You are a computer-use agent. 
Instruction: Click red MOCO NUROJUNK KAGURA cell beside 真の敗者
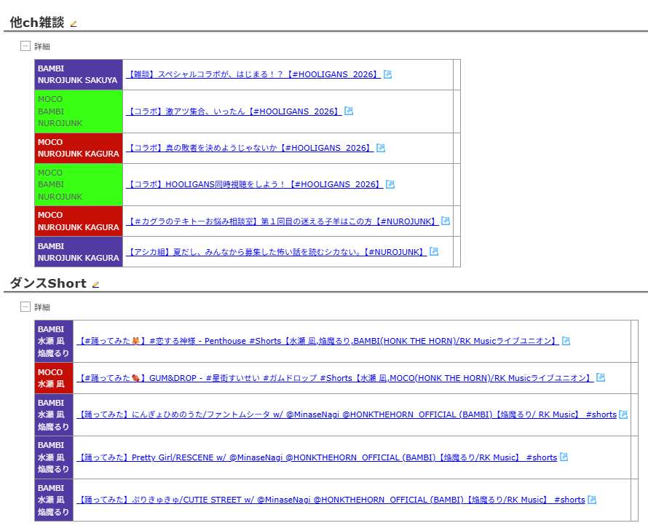pos(79,148)
